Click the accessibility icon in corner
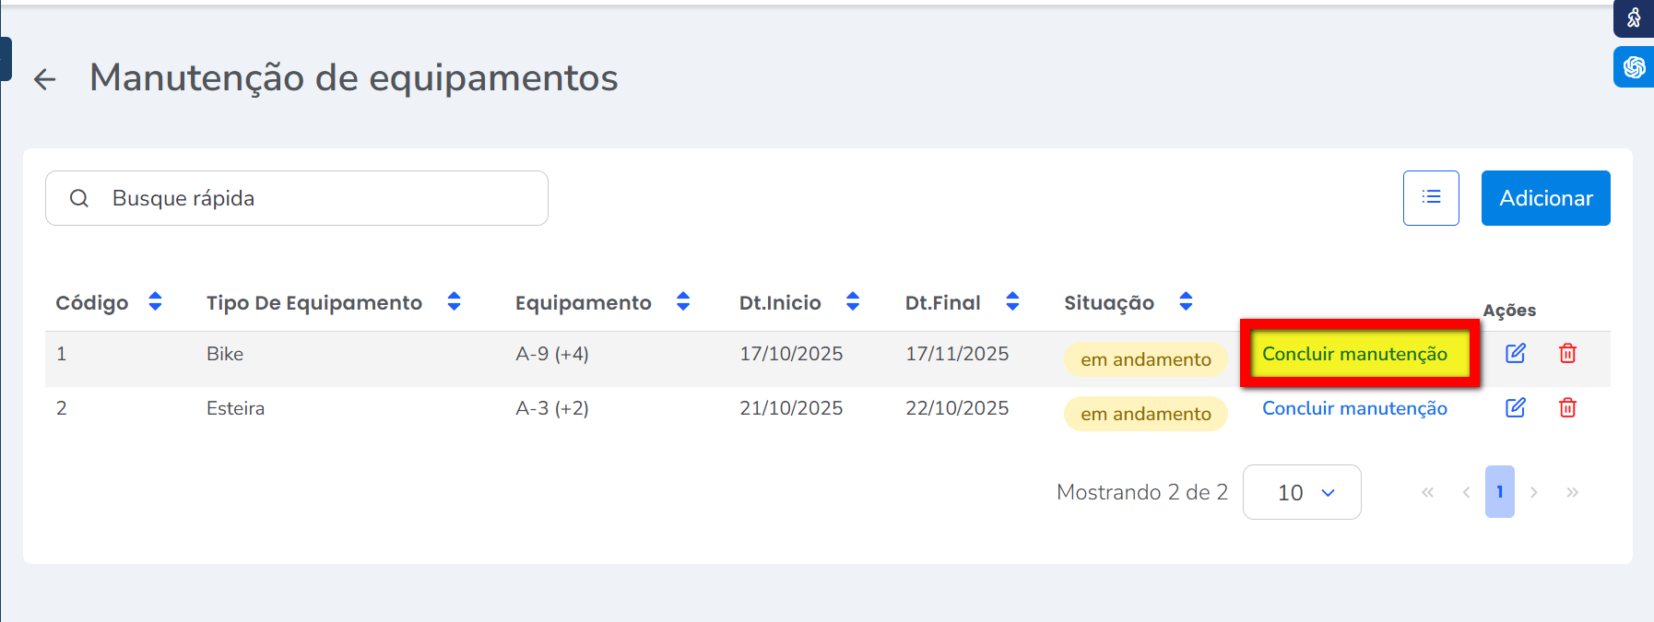The image size is (1654, 622). point(1634,18)
